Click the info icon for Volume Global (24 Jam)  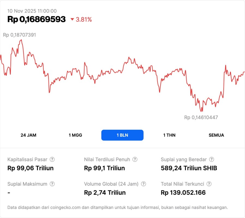(x=144, y=184)
